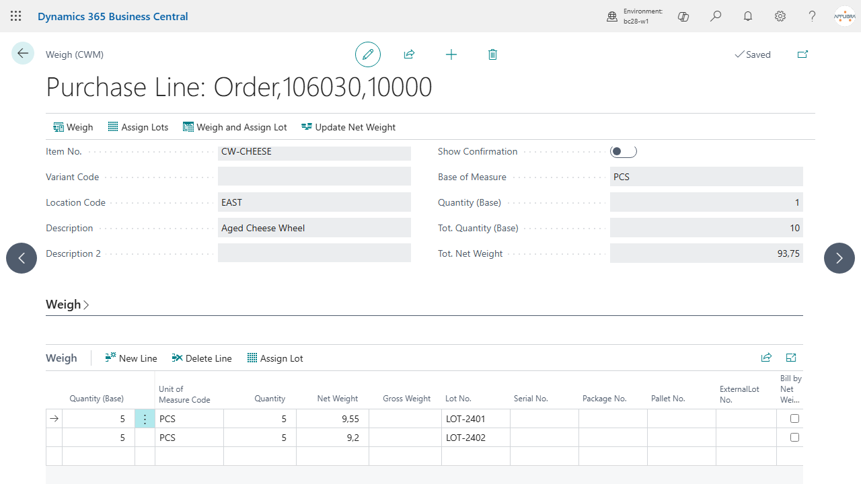The height and width of the screenshot is (484, 861).
Task: Share the page using top share icon
Action: click(409, 54)
